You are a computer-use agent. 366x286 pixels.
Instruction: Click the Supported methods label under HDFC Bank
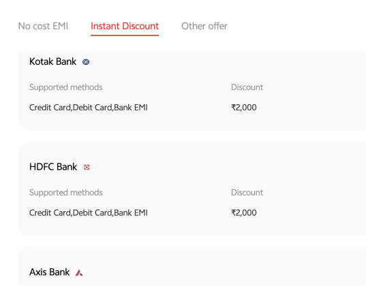[x=66, y=193]
